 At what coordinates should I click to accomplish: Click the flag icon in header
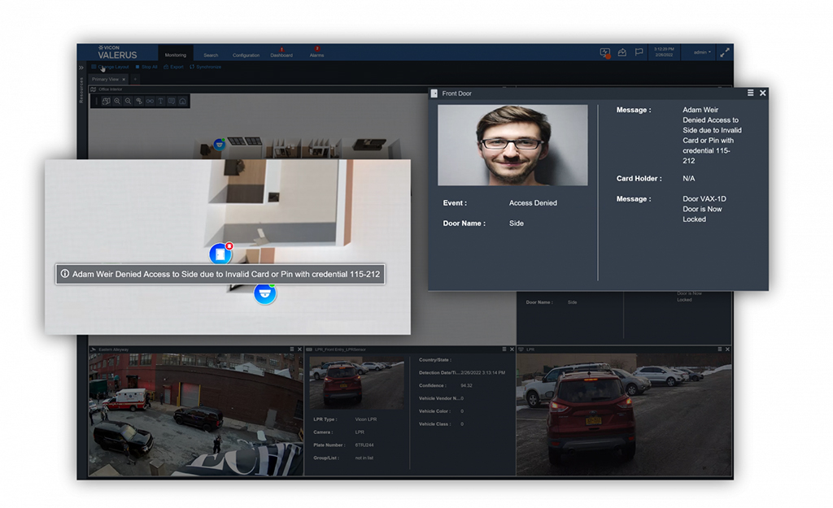639,52
